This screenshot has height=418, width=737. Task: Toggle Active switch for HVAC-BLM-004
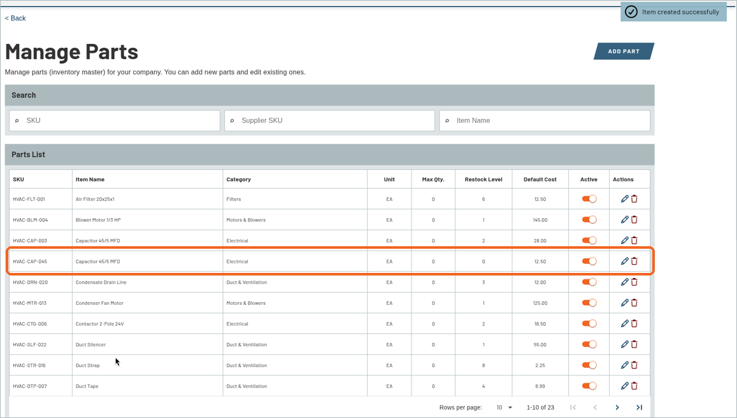[x=589, y=219]
